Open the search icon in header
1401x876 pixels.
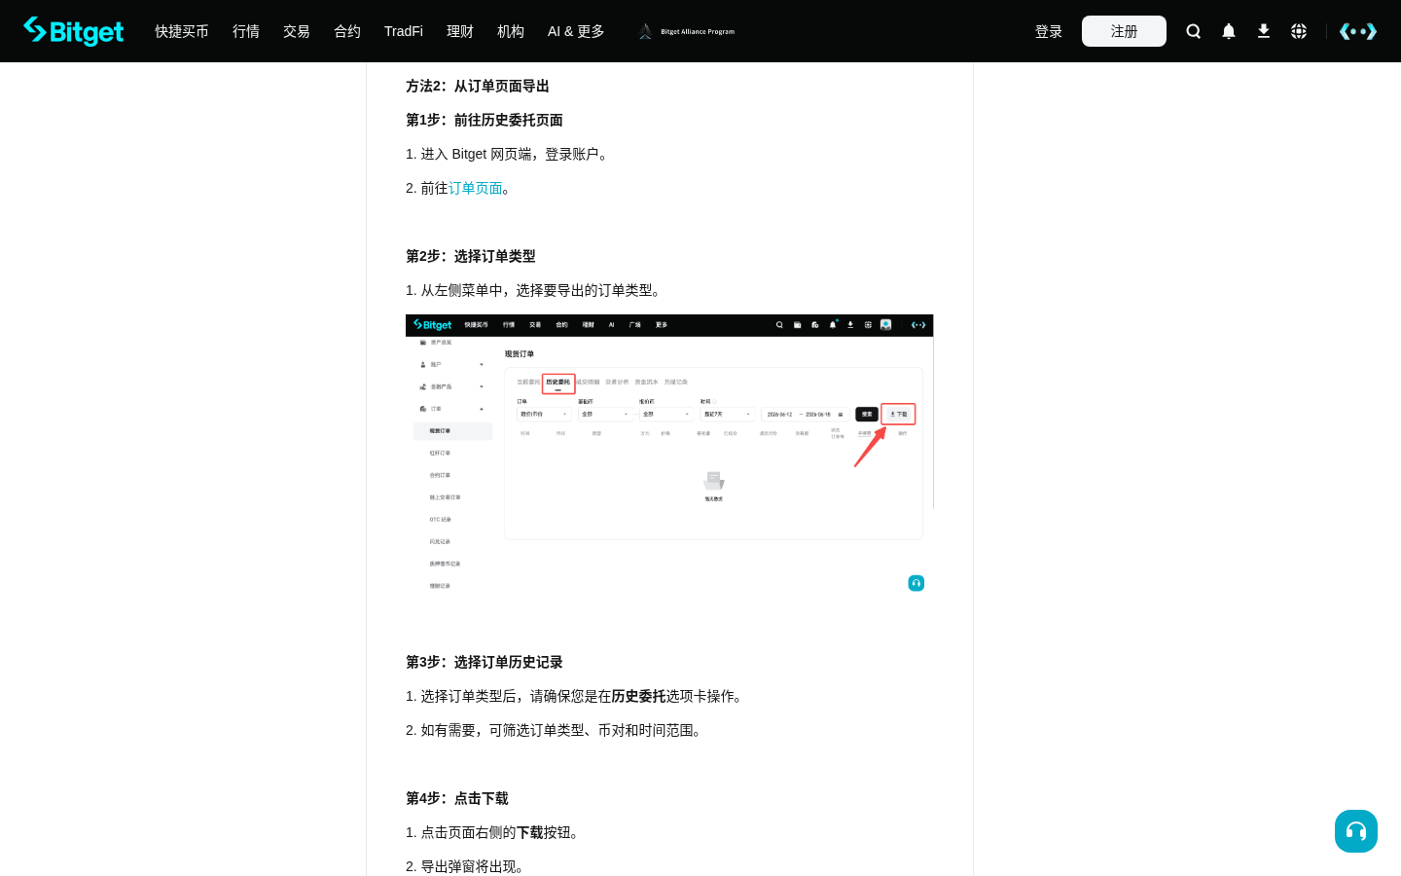pos(1194,31)
